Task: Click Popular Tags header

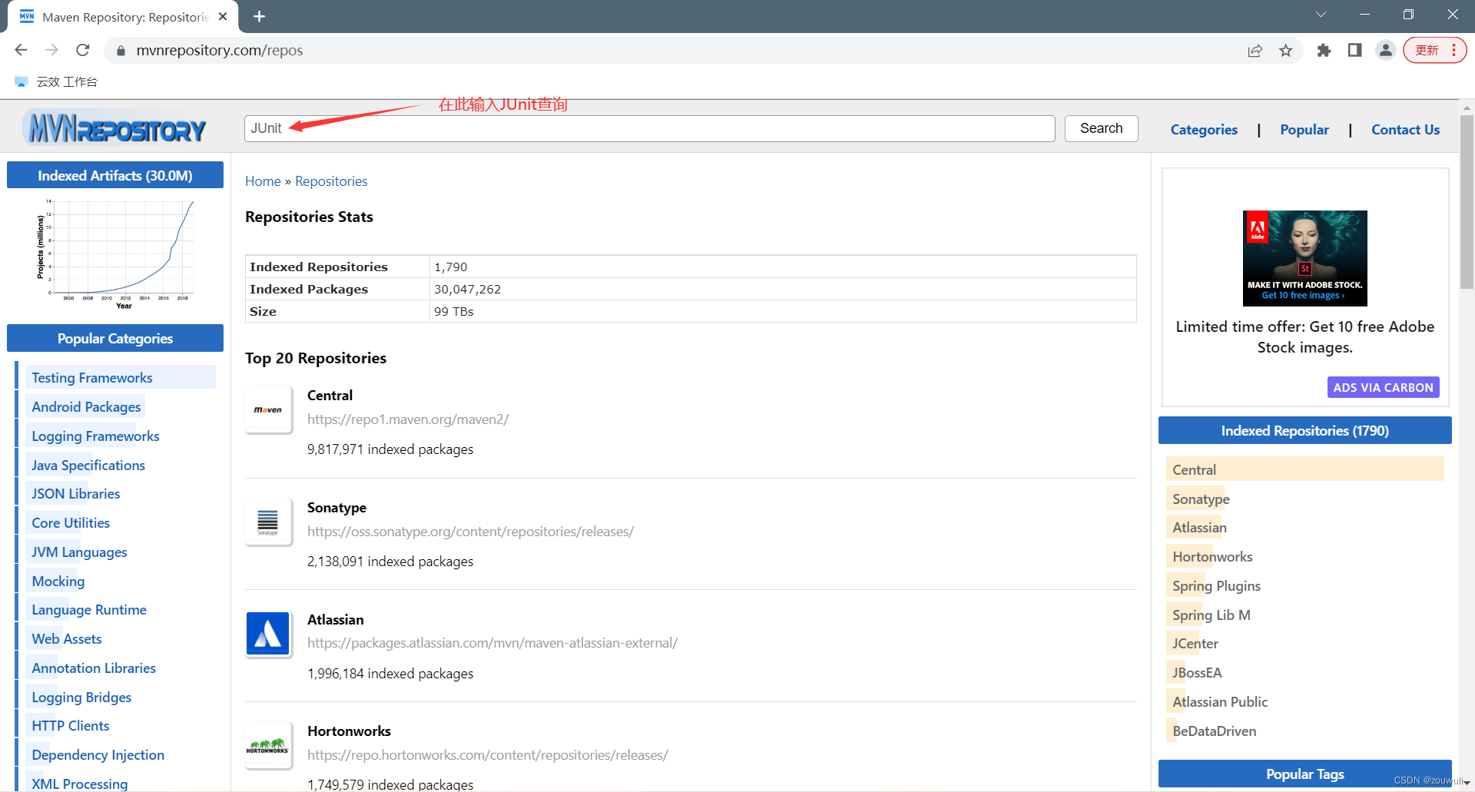Action: pos(1304,774)
